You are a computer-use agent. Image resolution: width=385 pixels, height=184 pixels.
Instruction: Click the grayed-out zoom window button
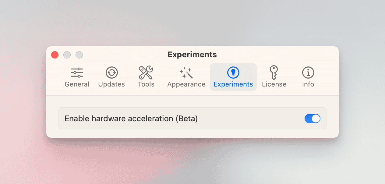click(79, 55)
